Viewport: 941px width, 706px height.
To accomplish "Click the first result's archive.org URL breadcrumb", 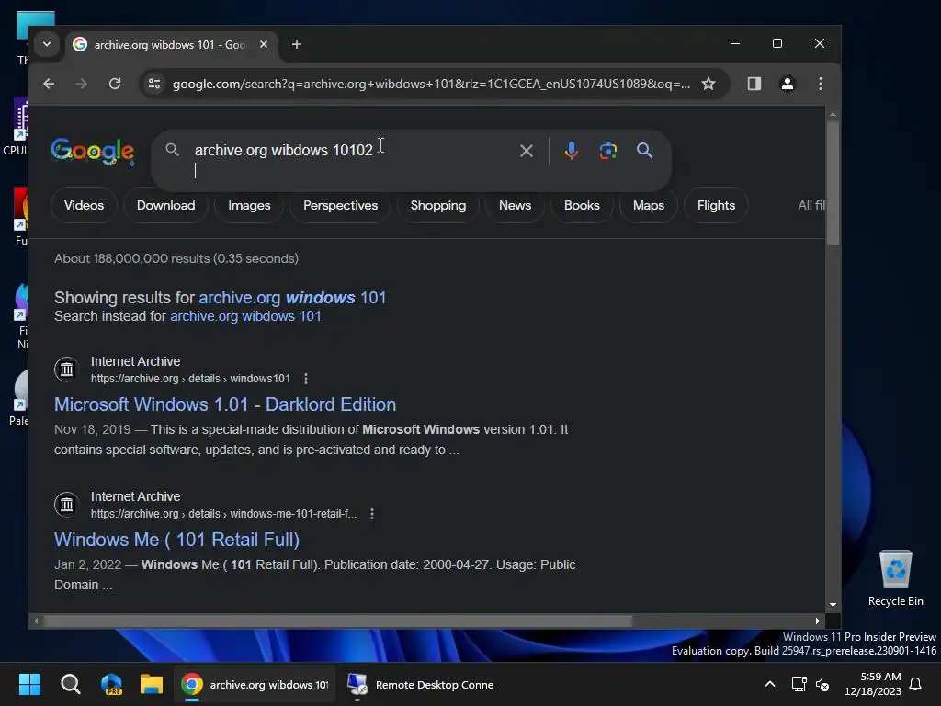I will coord(190,379).
